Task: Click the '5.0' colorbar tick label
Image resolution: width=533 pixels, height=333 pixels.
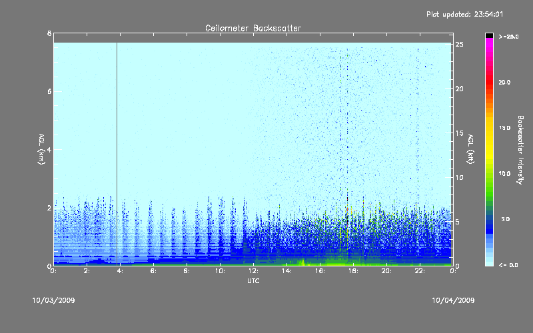Action: [506, 220]
